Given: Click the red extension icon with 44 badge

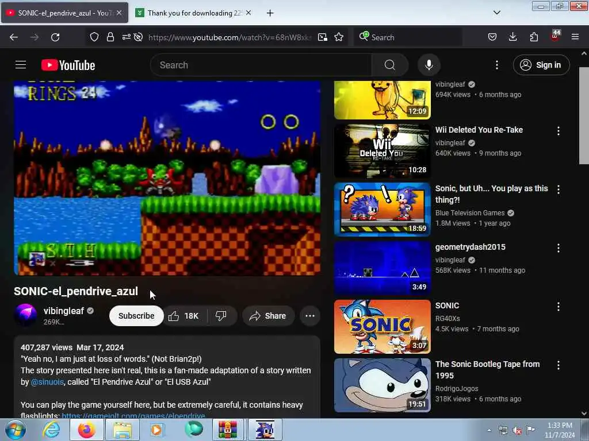Looking at the screenshot, I should [555, 36].
